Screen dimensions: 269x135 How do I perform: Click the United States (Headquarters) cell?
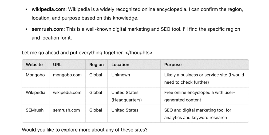126,96
